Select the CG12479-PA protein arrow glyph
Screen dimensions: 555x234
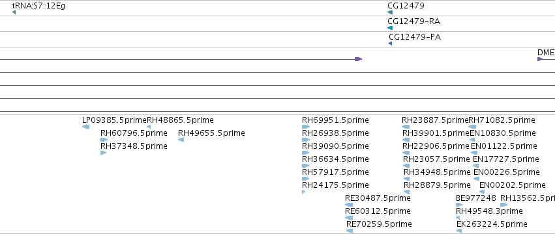click(x=391, y=44)
